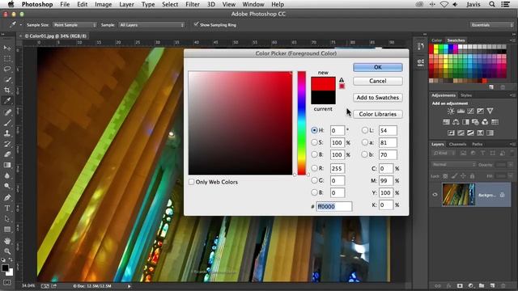This screenshot has width=518, height=291.
Task: Open the Layer menu
Action: (x=126, y=4)
